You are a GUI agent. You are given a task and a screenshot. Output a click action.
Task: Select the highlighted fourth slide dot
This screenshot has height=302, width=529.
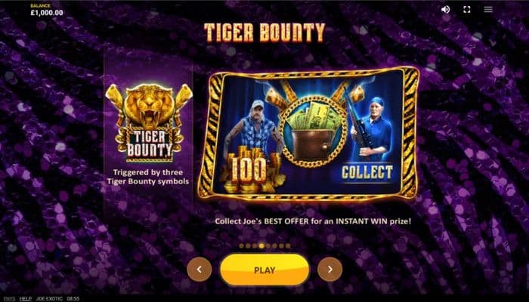click(x=261, y=245)
